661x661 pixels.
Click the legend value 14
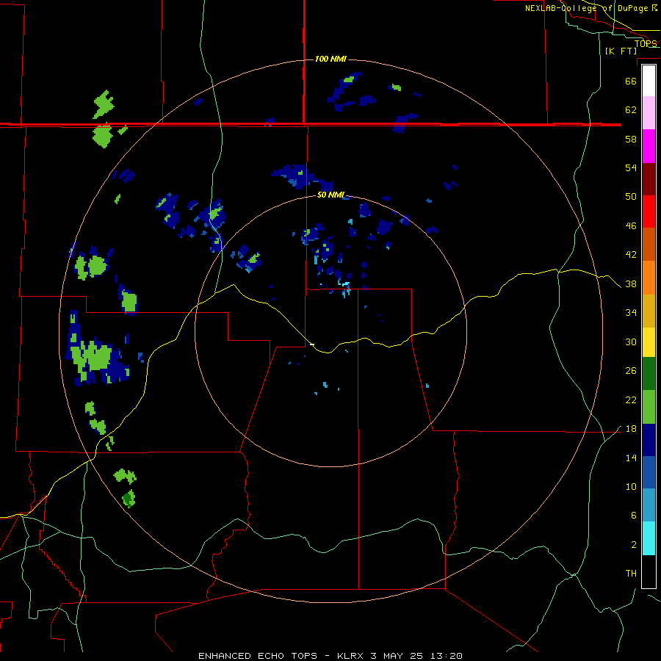pos(631,458)
